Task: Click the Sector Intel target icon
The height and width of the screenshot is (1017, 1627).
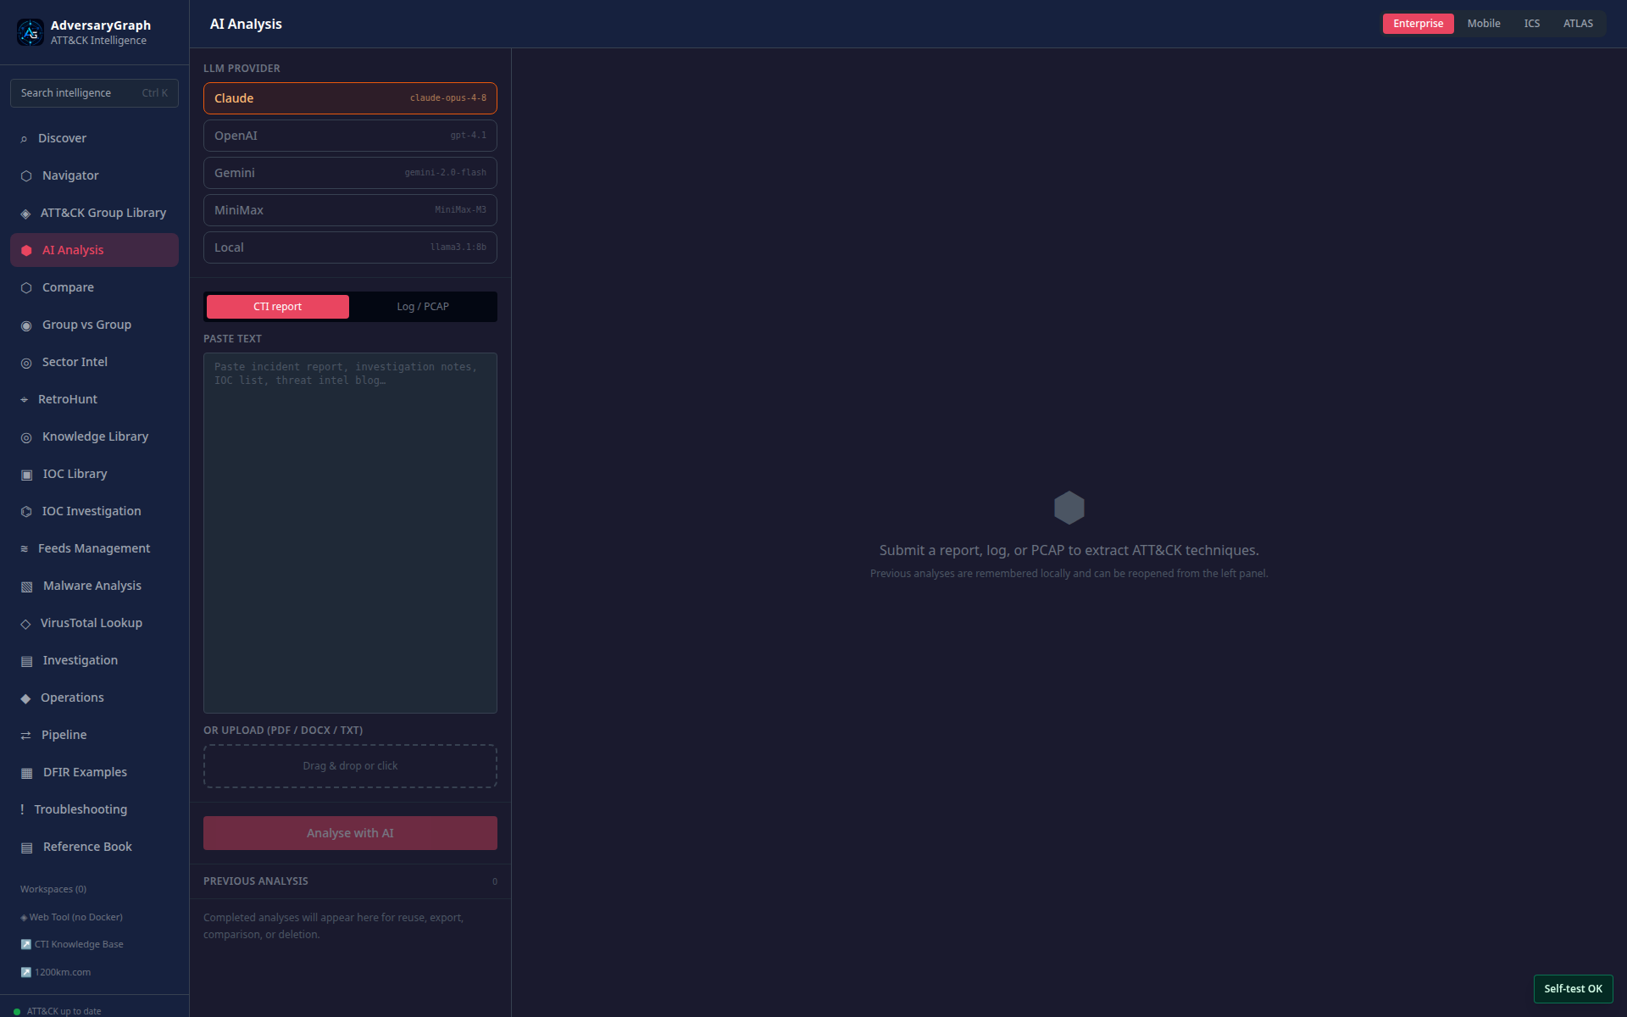Action: coord(26,363)
